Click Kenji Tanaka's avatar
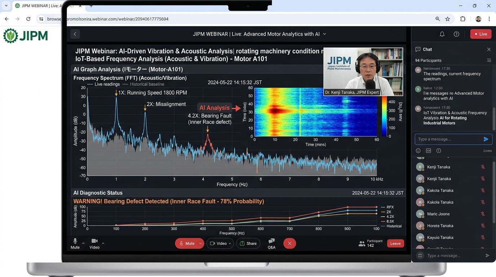Viewport: 496px width, 277px height. click(420, 167)
